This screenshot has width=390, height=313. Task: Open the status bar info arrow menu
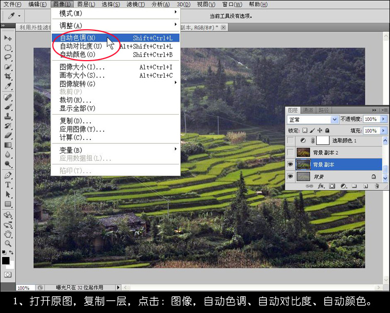118,287
